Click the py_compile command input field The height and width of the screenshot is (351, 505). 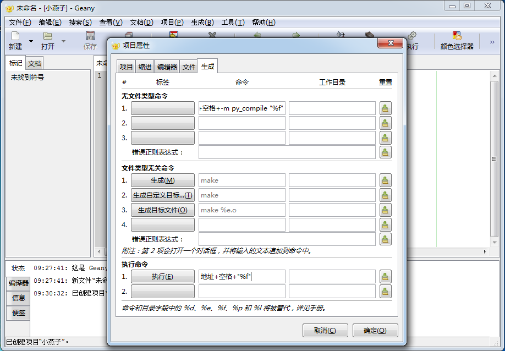(x=242, y=108)
